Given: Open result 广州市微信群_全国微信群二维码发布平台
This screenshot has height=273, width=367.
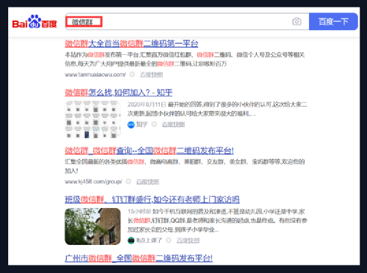Looking at the screenshot, I should pyautogui.click(x=139, y=258).
